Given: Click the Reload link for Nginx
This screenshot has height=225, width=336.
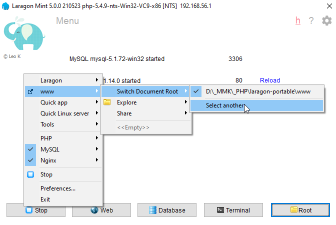Looking at the screenshot, I should click(x=269, y=80).
